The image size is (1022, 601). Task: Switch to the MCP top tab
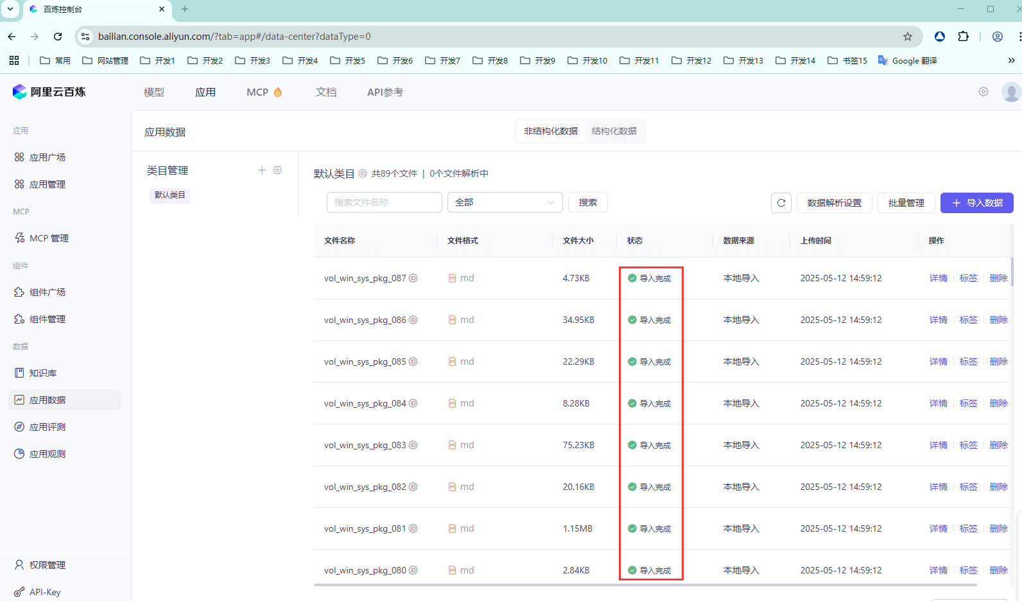(x=257, y=92)
